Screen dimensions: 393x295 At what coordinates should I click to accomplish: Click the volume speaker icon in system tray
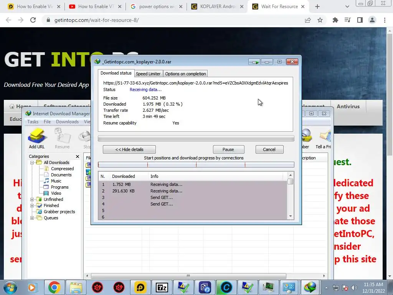[354, 288]
